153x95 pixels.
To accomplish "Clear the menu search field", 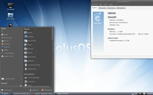I will coord(21,86).
